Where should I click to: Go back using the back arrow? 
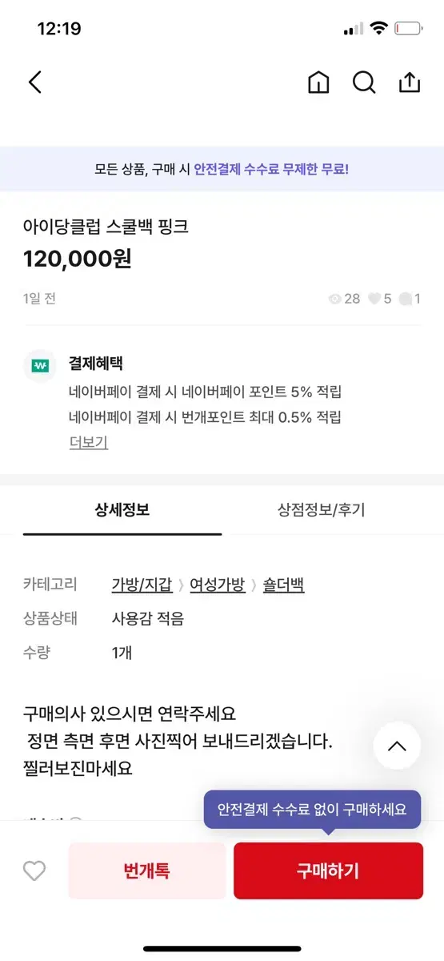(x=34, y=82)
